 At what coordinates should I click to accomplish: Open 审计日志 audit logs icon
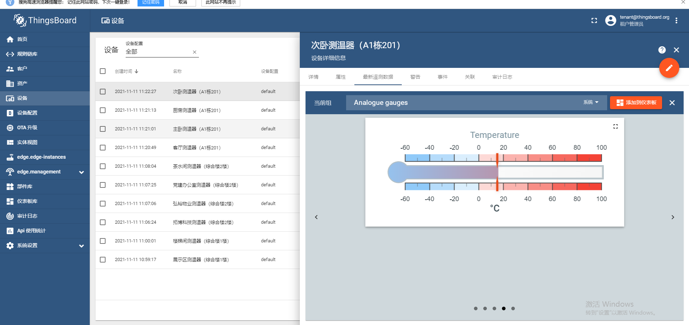[x=10, y=216]
